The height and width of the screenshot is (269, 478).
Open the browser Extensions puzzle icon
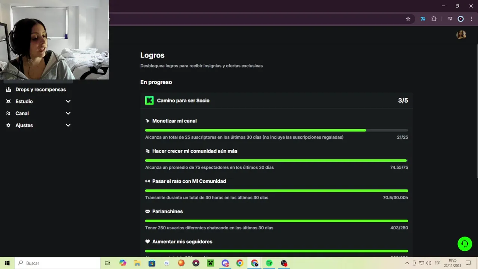click(434, 19)
